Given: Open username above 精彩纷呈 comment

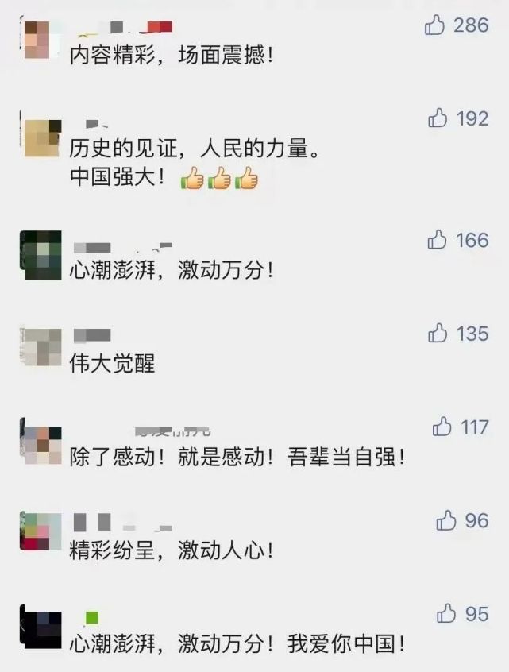Looking at the screenshot, I should [x=123, y=523].
